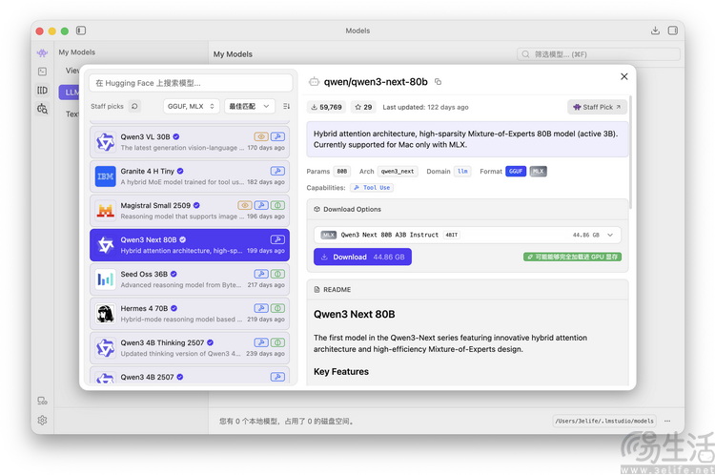Click the tool-use badge on Granite 4 H Tiny

[x=277, y=171]
